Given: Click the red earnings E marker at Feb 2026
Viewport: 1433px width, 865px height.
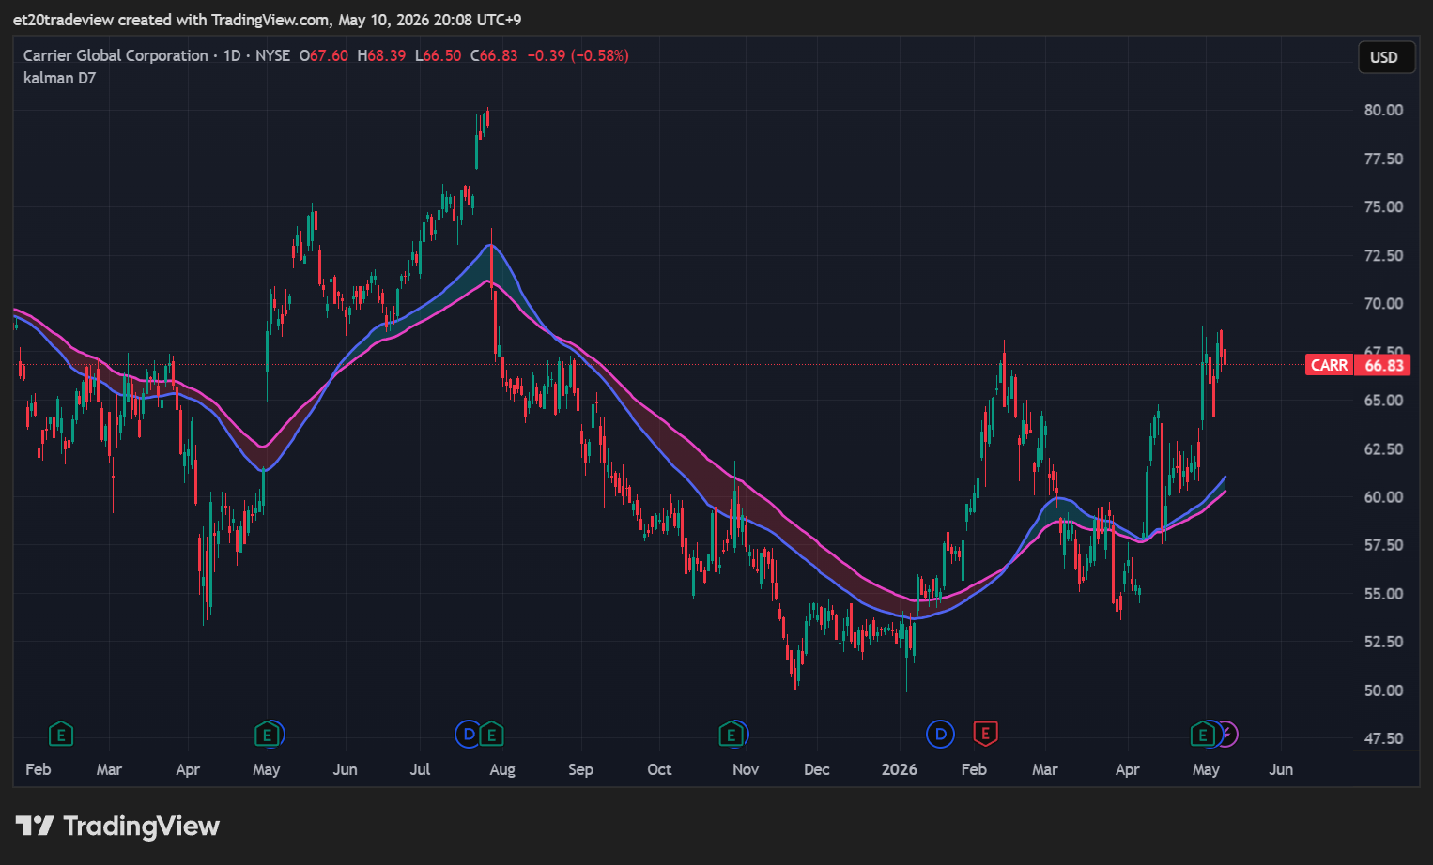Looking at the screenshot, I should tap(985, 734).
